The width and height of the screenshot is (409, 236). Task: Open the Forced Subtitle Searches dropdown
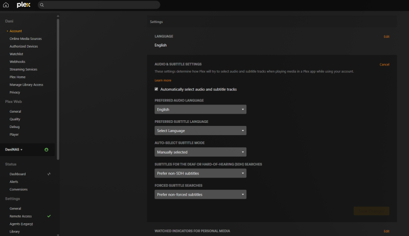tap(200, 195)
